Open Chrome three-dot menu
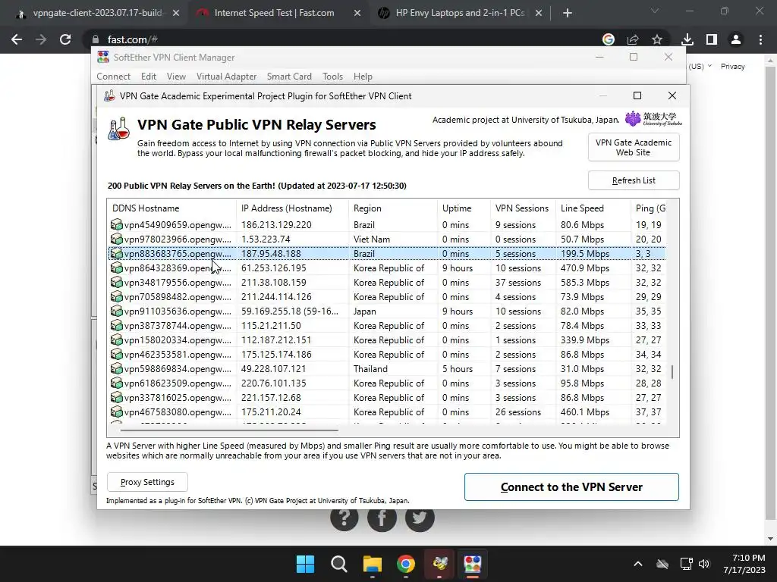Image resolution: width=777 pixels, height=582 pixels. 760,39
